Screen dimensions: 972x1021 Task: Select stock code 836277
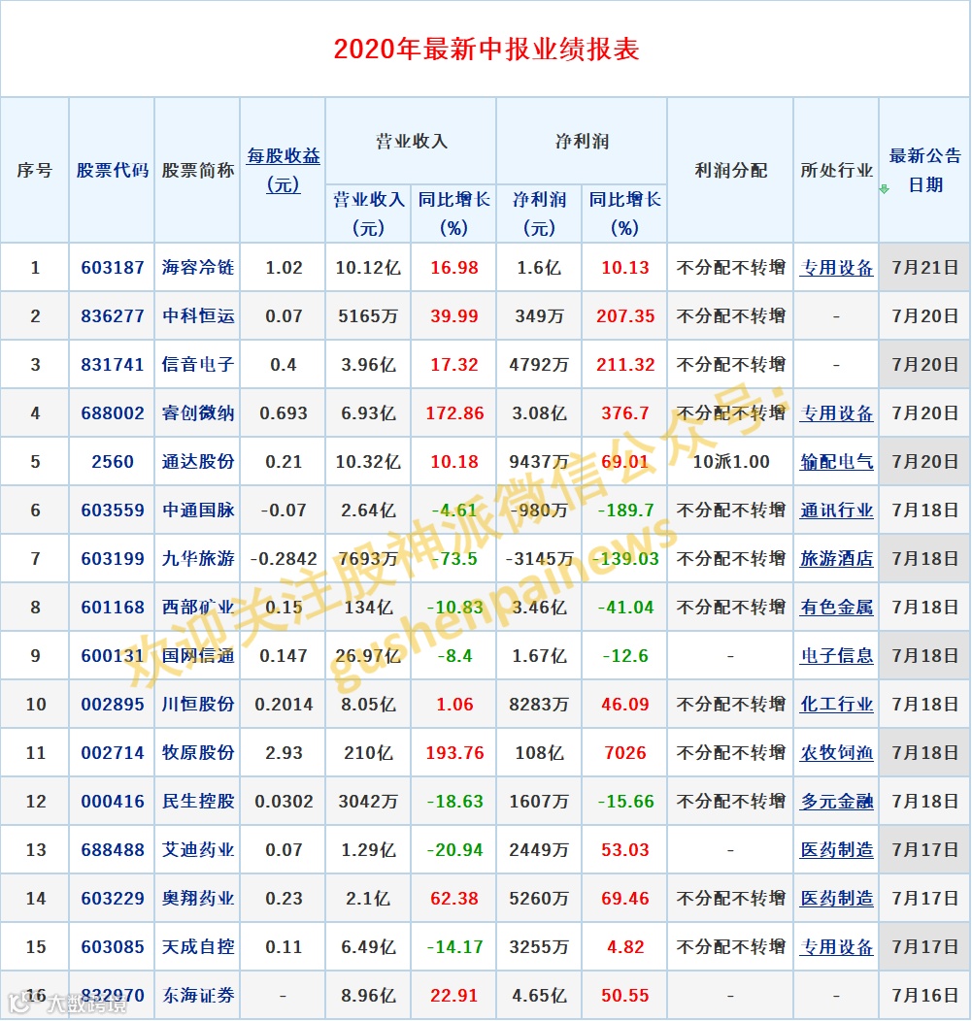click(x=112, y=316)
